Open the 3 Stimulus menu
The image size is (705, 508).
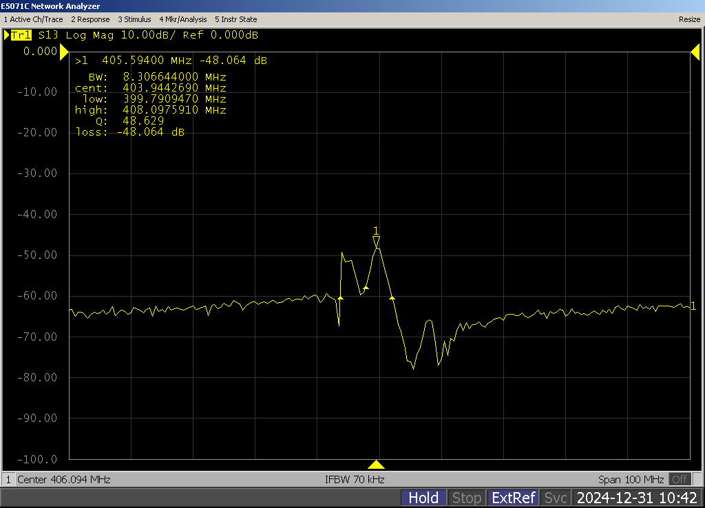click(x=134, y=19)
